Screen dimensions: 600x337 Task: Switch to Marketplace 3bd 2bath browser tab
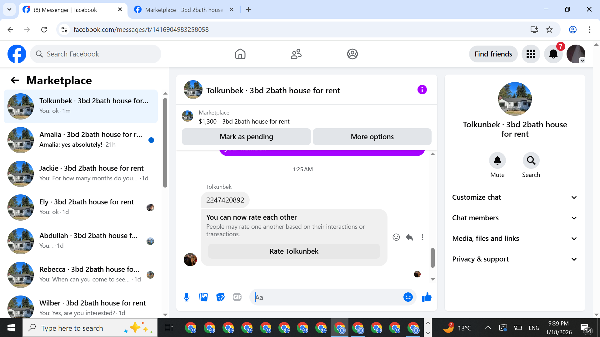(x=184, y=10)
